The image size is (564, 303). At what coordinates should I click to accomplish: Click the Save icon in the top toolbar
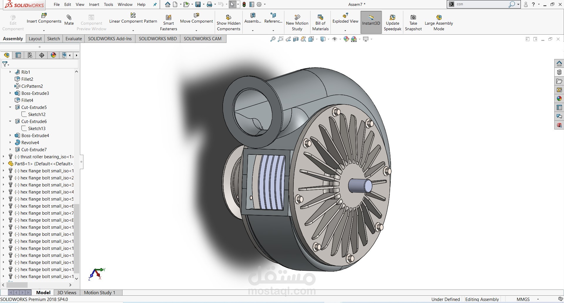click(x=198, y=4)
